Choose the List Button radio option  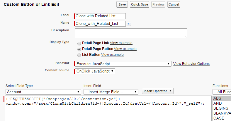click(79, 55)
